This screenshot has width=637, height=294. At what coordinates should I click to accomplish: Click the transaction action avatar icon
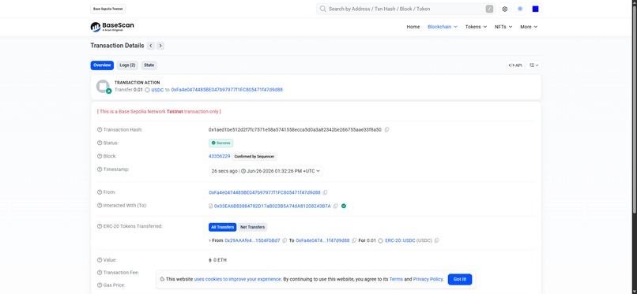(x=104, y=87)
